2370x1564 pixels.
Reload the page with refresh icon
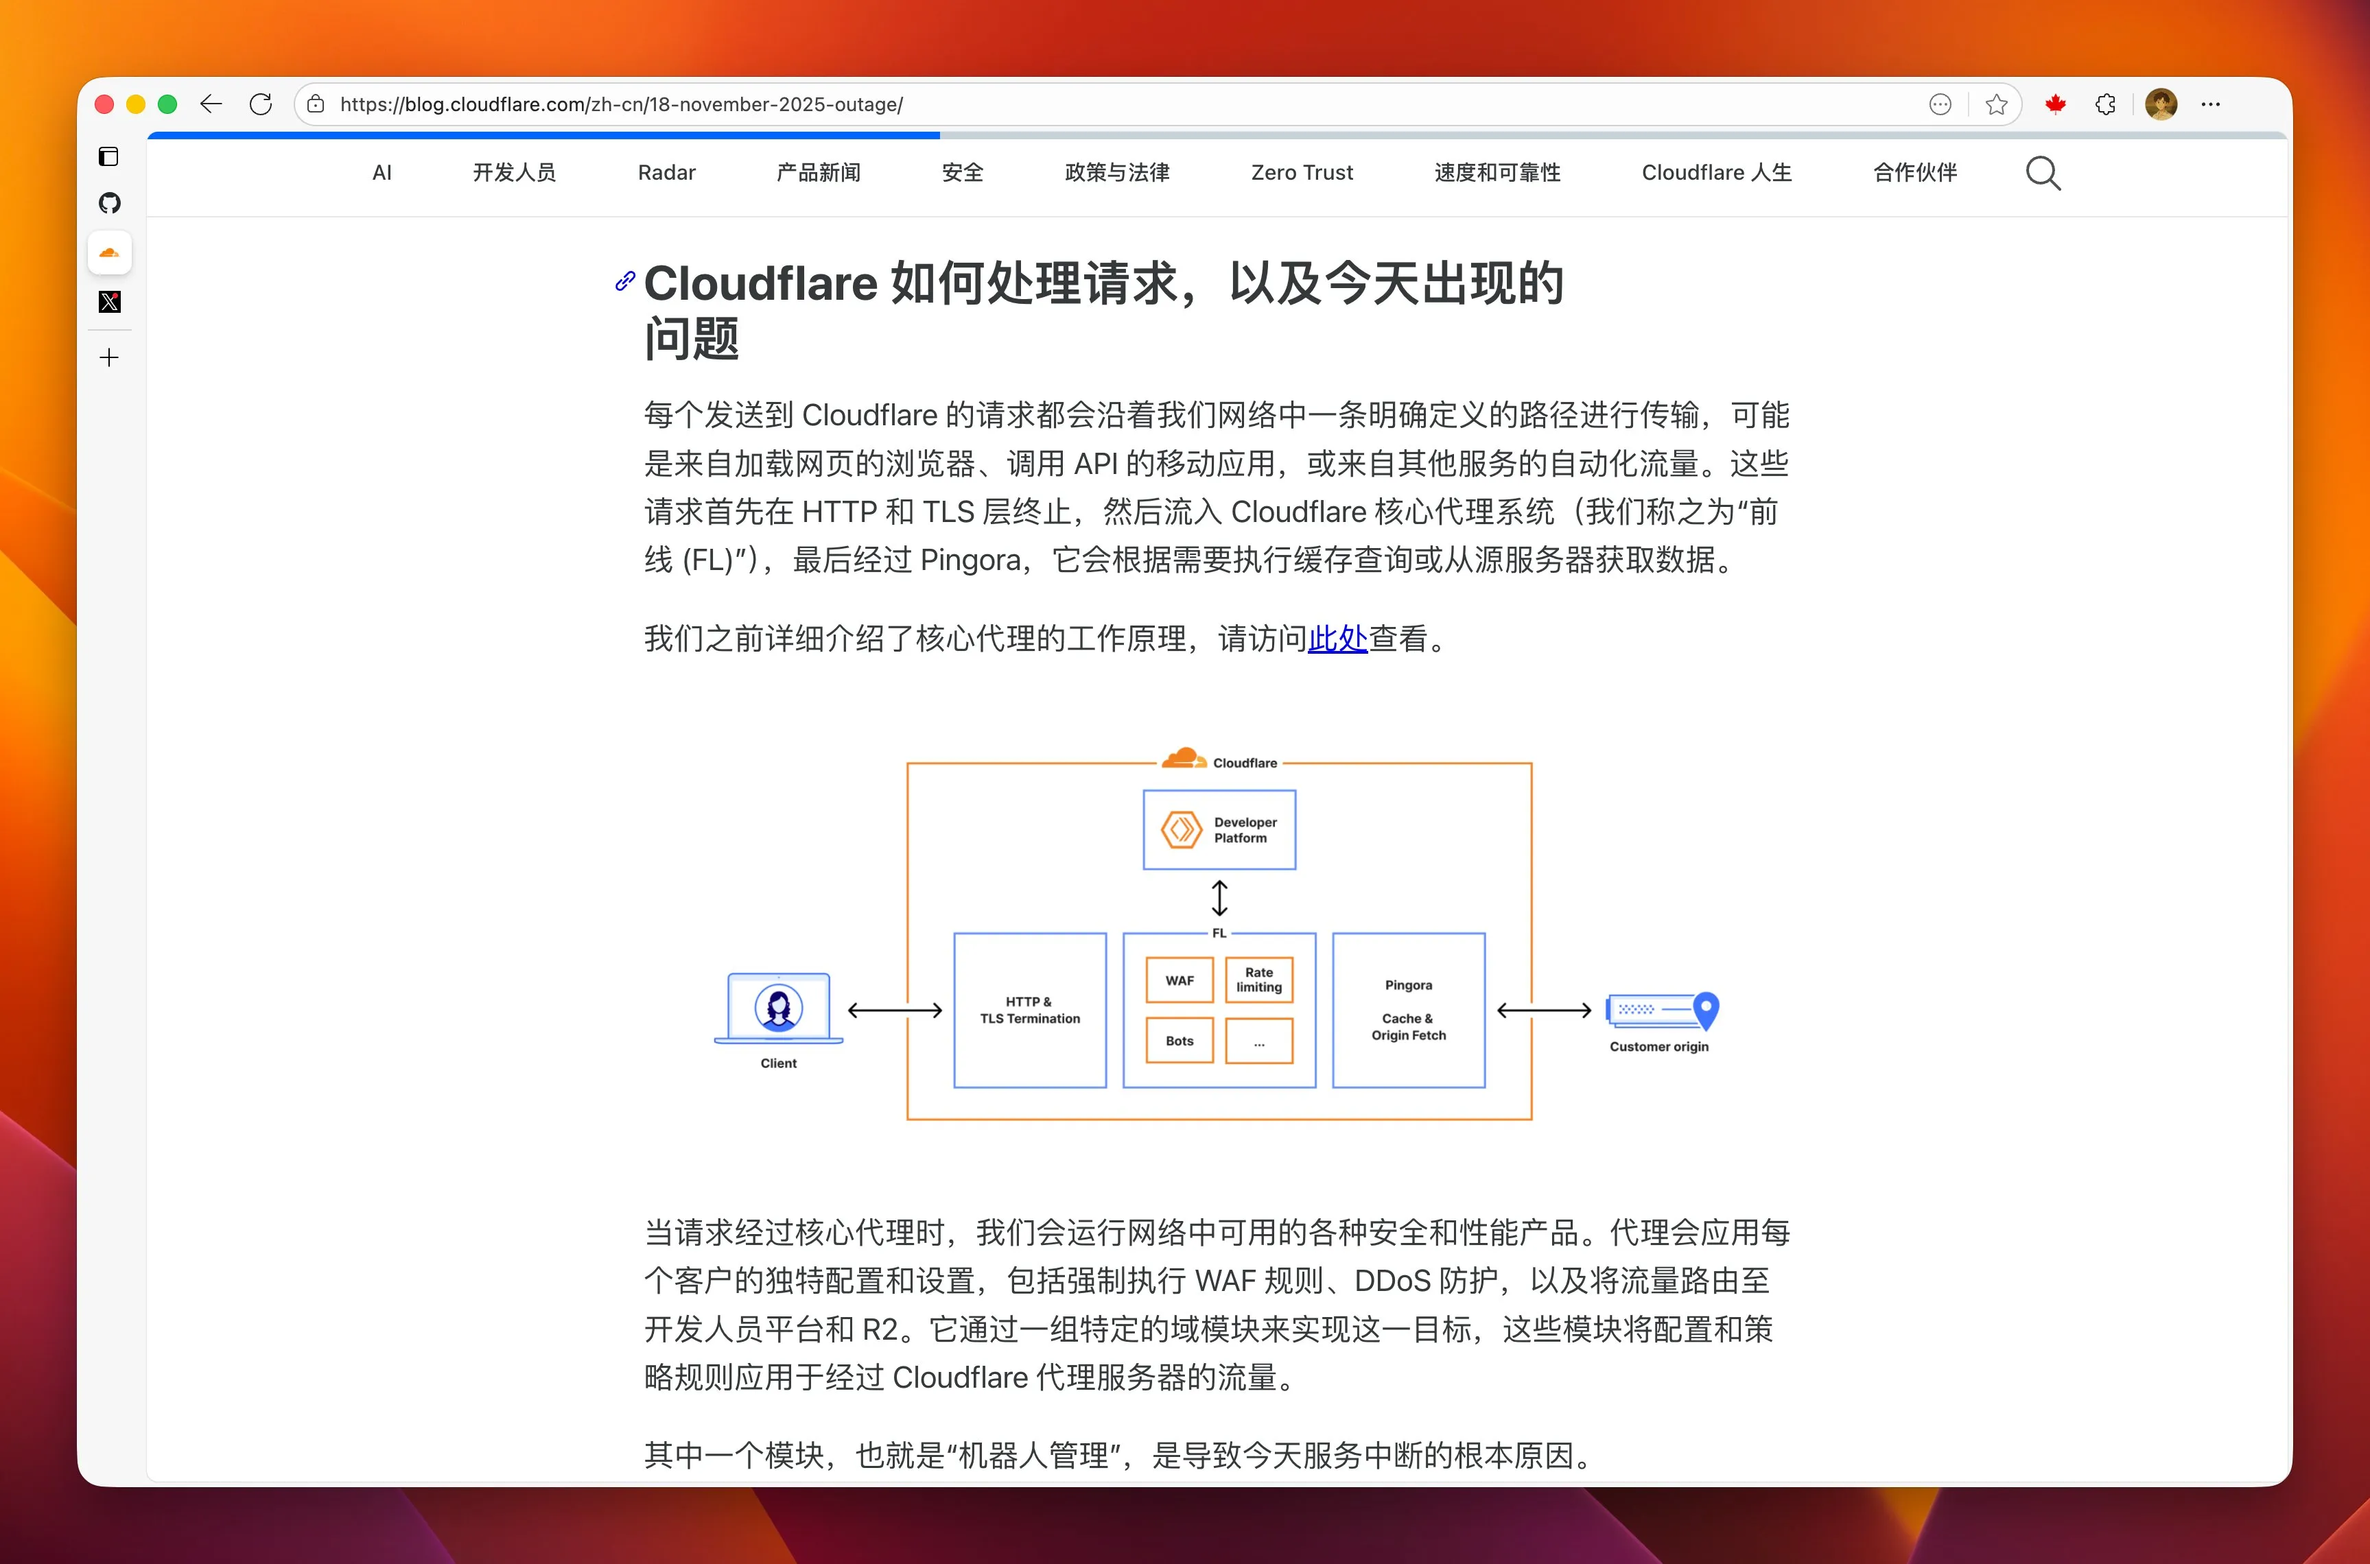tap(261, 104)
